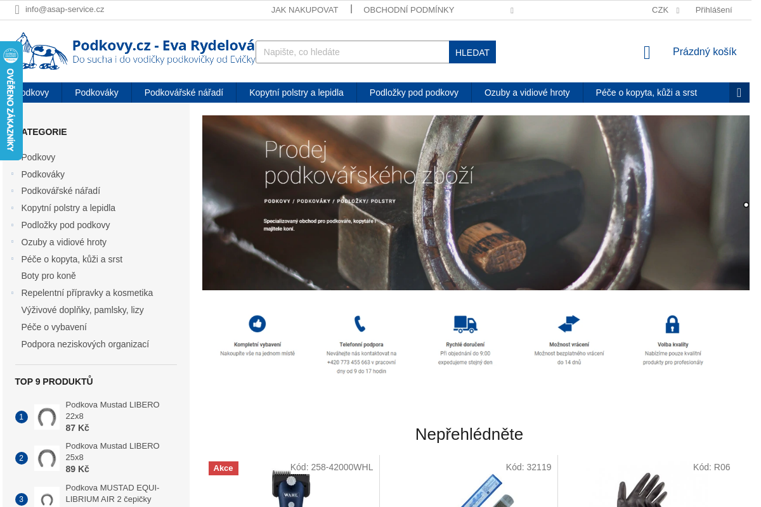Select 'Ozuby a vidiové hroty' menu item

click(x=526, y=93)
